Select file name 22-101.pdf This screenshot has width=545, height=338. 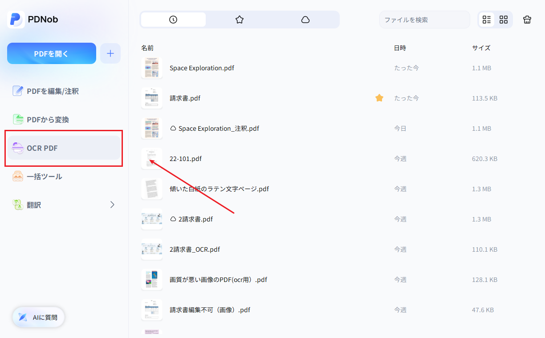pyautogui.click(x=186, y=159)
